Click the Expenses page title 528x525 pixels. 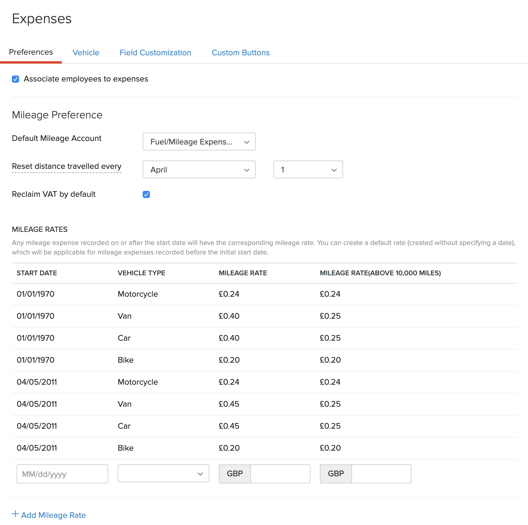pyautogui.click(x=42, y=19)
